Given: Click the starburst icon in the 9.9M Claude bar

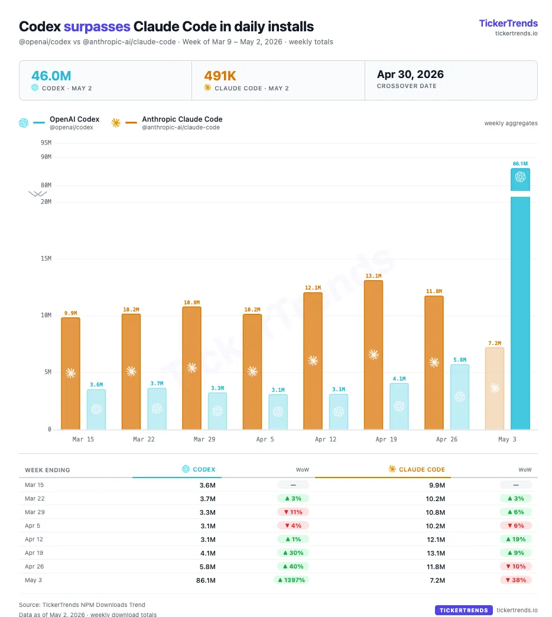Looking at the screenshot, I should [70, 373].
